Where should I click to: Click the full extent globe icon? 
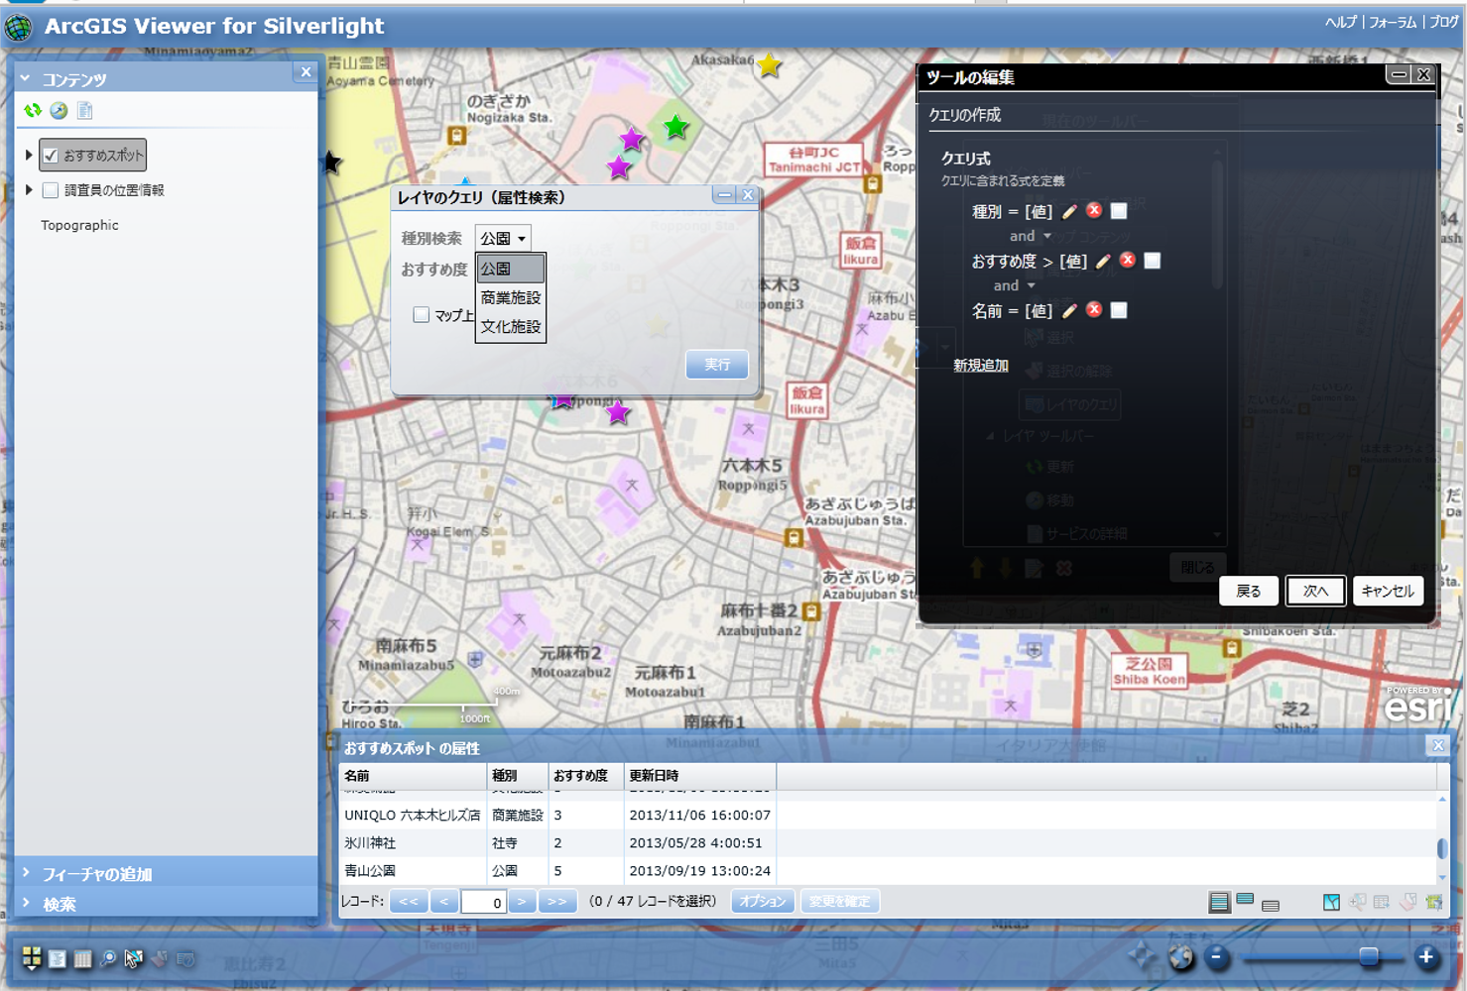point(1180,957)
